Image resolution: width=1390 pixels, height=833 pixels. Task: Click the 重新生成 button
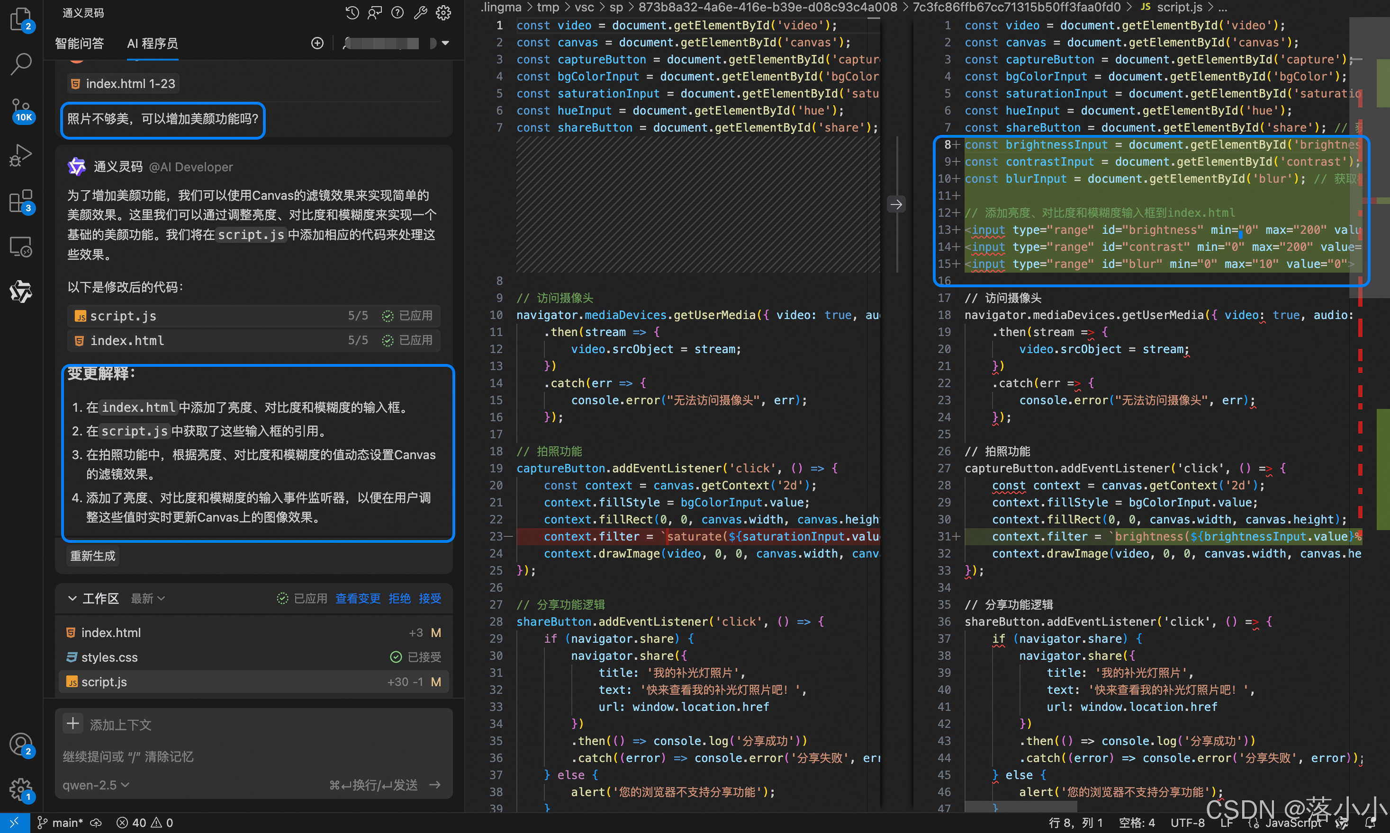[93, 556]
